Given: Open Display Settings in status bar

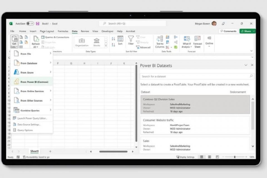Looking at the screenshot, I should [185, 157].
